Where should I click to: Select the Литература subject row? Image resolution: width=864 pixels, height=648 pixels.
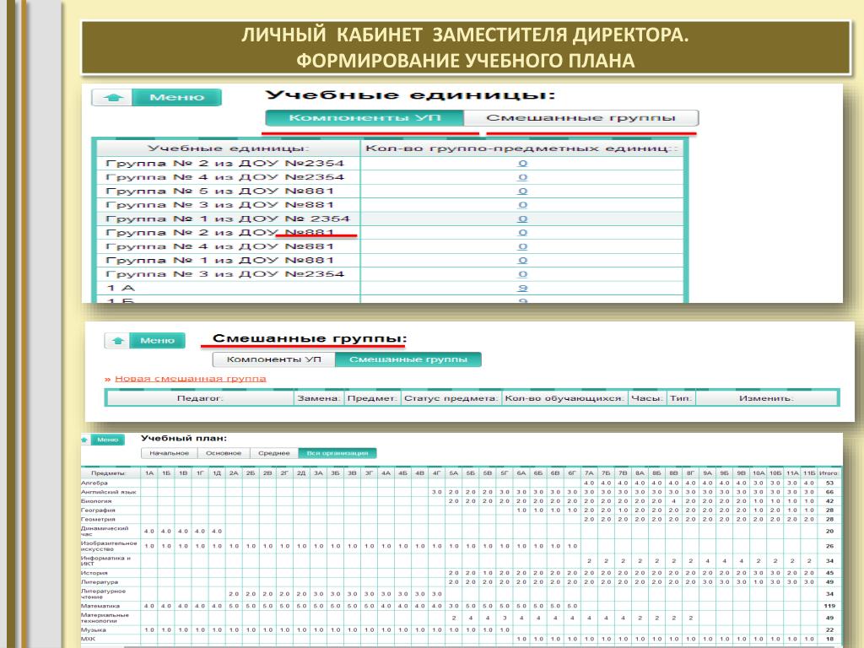tap(462, 582)
